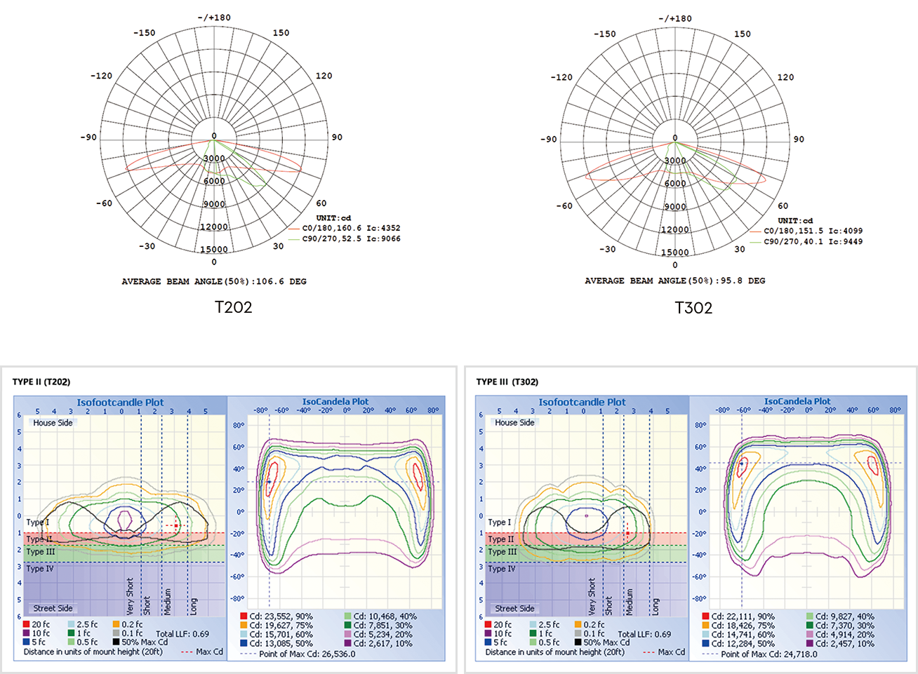Click IsoCandela Plot title in Type III panel
918x674 pixels.
pyautogui.click(x=797, y=402)
